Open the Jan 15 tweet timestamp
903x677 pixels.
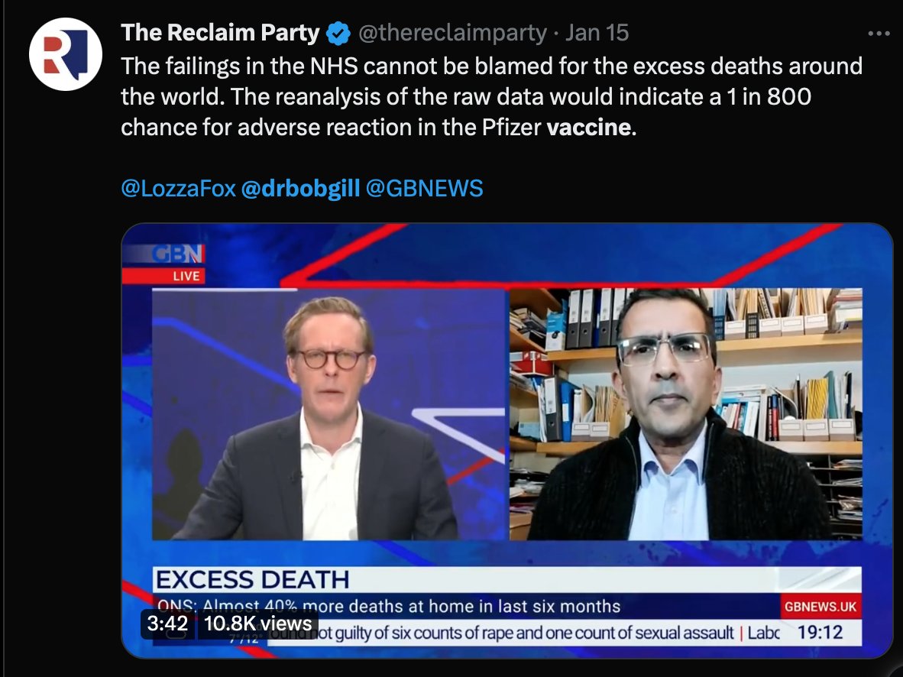[x=597, y=33]
